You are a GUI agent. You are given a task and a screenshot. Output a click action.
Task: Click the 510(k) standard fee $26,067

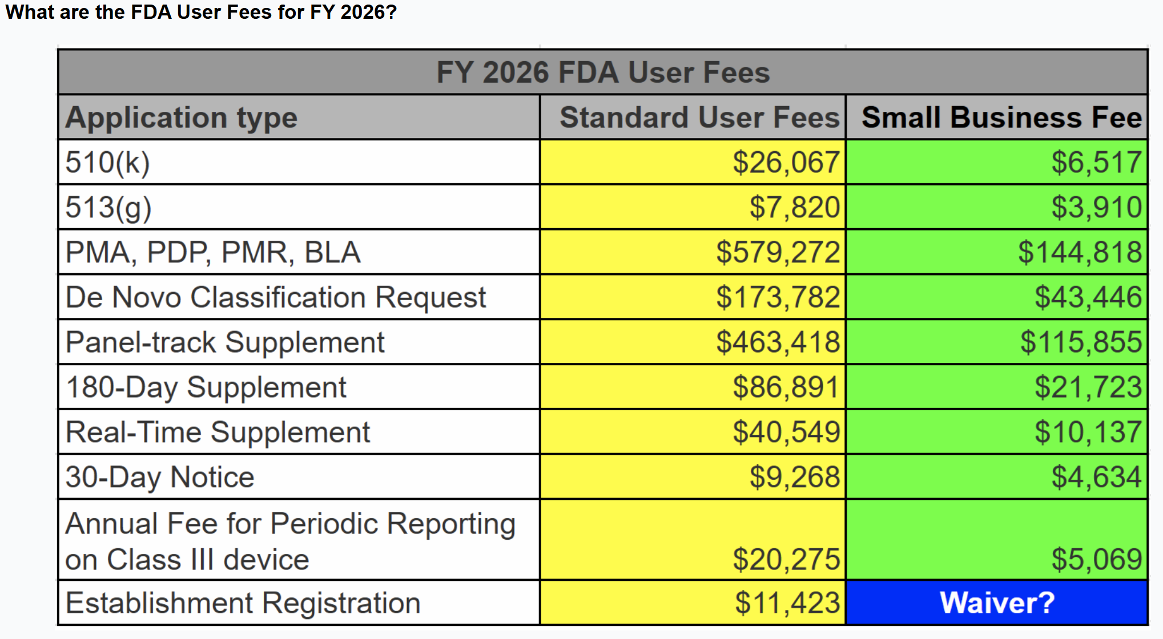786,163
